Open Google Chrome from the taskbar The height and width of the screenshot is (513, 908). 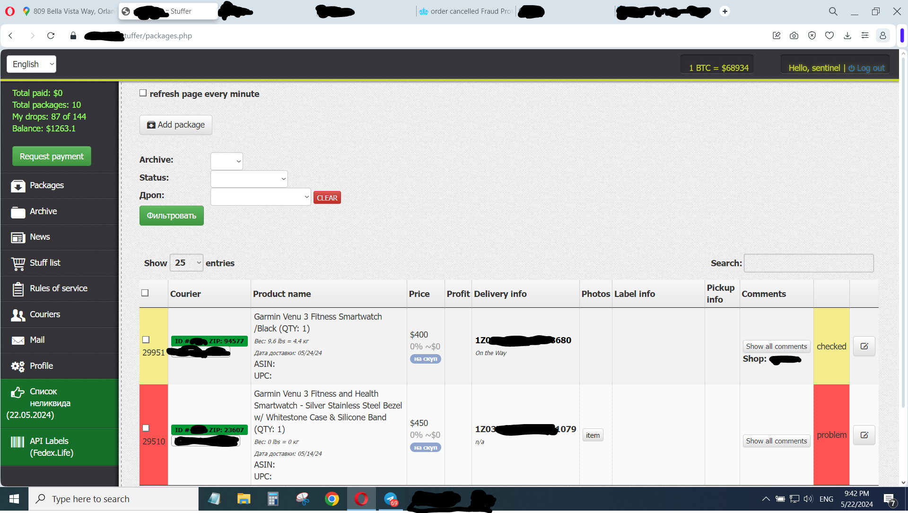coord(332,499)
